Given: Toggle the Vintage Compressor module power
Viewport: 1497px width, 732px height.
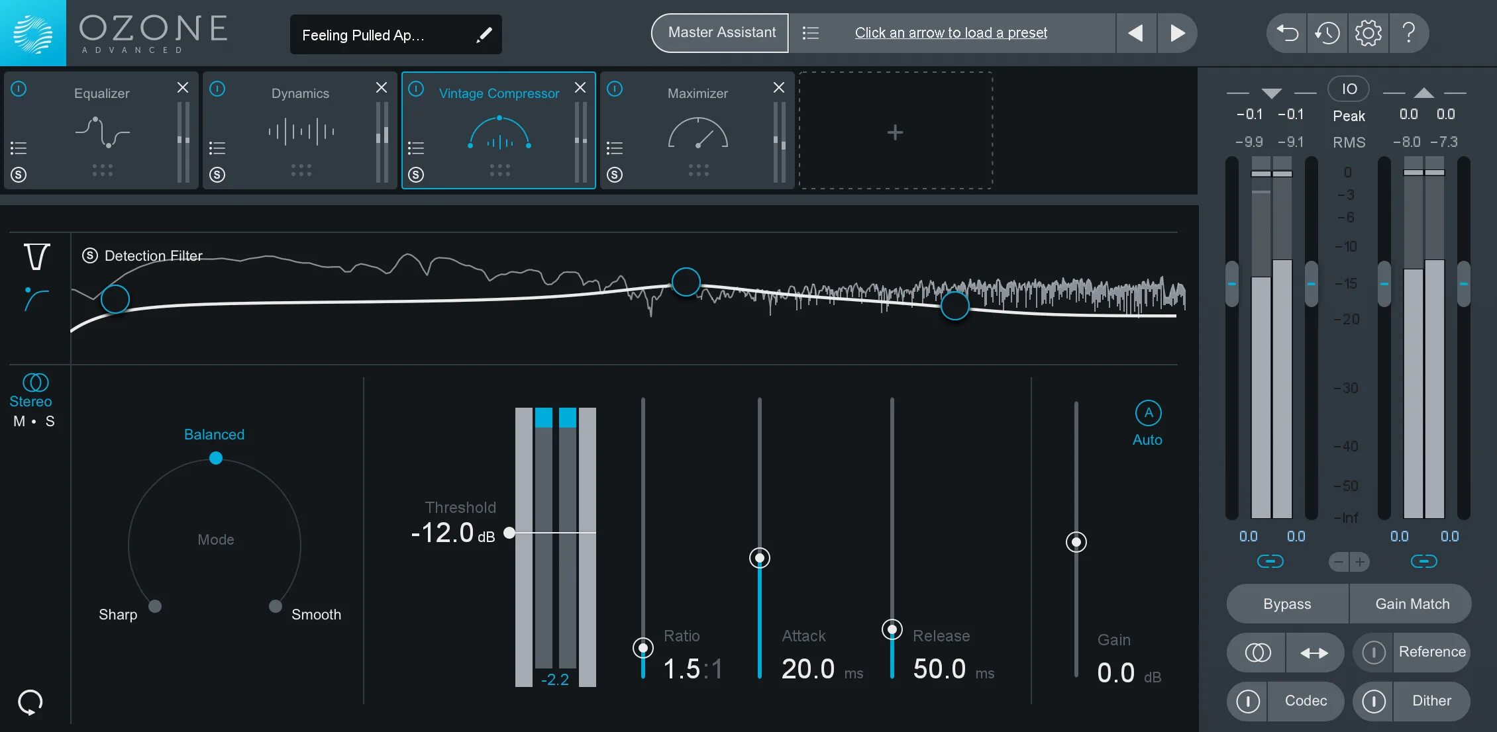Looking at the screenshot, I should [x=416, y=89].
